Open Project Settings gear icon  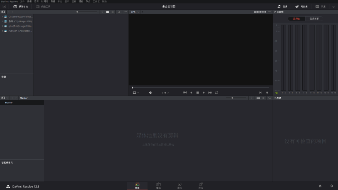(332, 186)
